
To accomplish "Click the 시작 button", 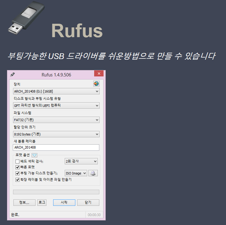I will pyautogui.click(x=64, y=203).
